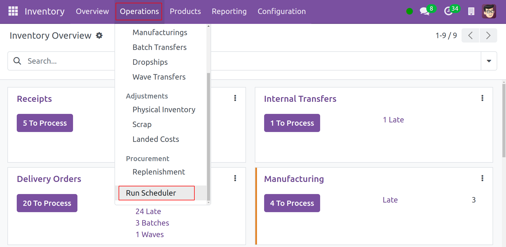Expand the search options dropdown arrow
506x247 pixels.
(489, 61)
